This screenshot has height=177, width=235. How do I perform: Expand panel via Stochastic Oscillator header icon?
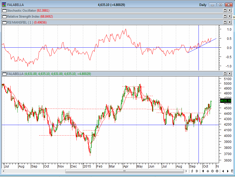[4, 10]
